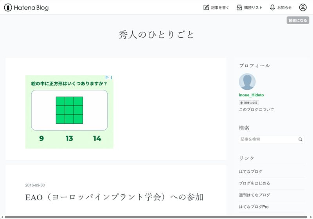Open the 2016-09-30 date link
This screenshot has height=219, width=313.
click(x=35, y=185)
